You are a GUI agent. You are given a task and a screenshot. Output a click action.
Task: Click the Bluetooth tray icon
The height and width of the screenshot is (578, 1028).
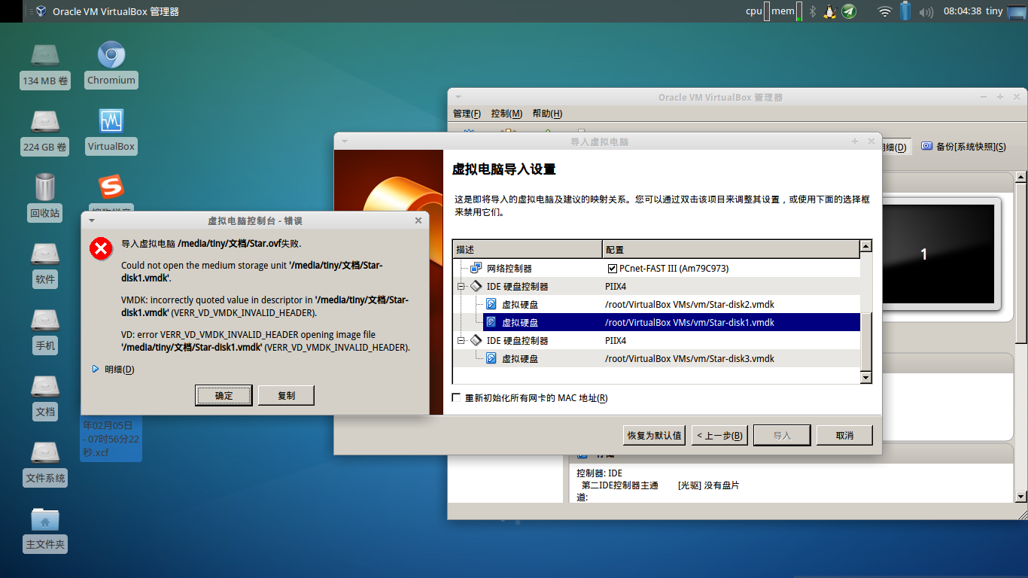812,11
